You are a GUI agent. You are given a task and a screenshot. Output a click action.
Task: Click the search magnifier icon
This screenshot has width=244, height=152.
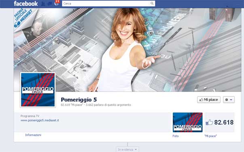(x=152, y=3)
